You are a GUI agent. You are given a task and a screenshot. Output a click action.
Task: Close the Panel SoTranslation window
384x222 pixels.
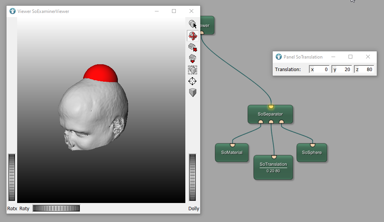click(368, 57)
